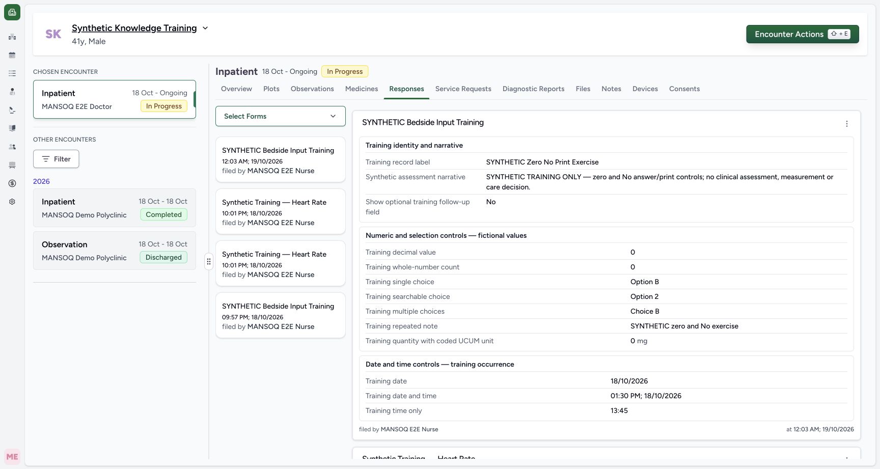This screenshot has height=469, width=880.
Task: Open the Completed Inpatient encounter card
Action: tap(115, 208)
